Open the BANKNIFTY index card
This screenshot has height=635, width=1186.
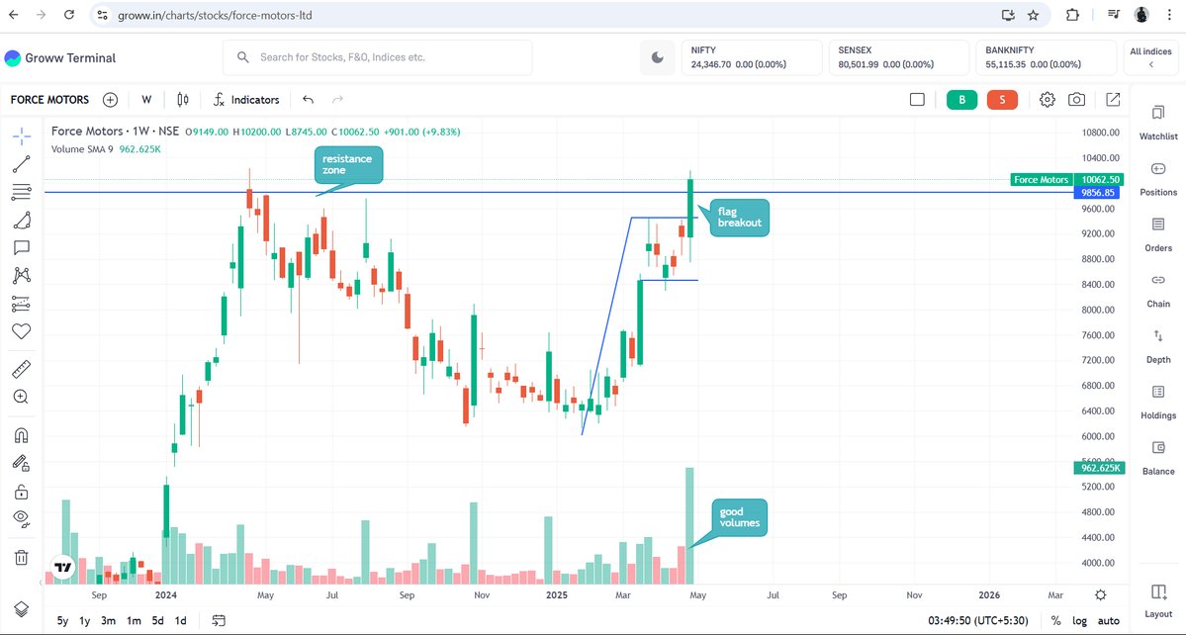[x=1047, y=57]
